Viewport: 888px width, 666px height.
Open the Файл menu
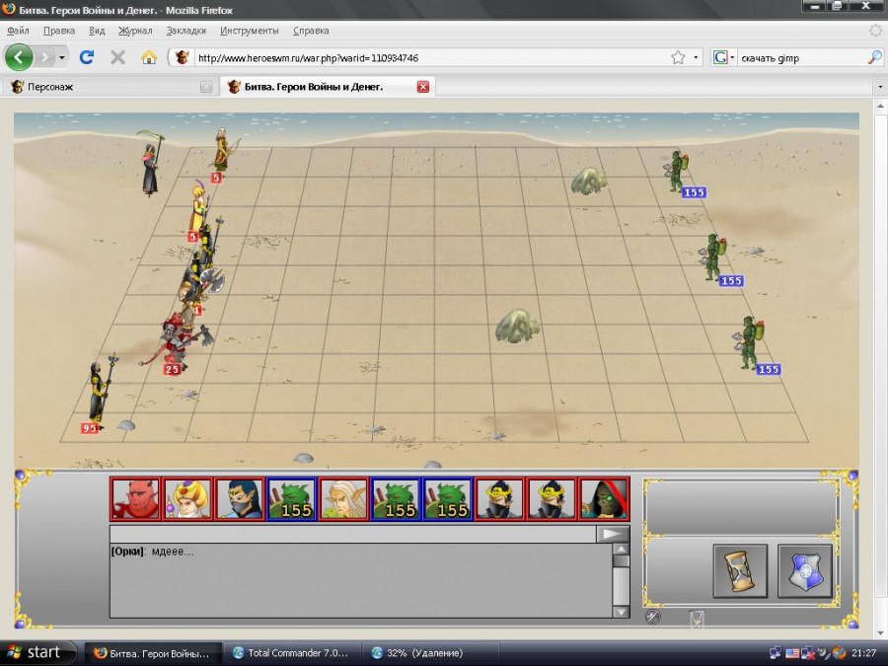tap(18, 31)
